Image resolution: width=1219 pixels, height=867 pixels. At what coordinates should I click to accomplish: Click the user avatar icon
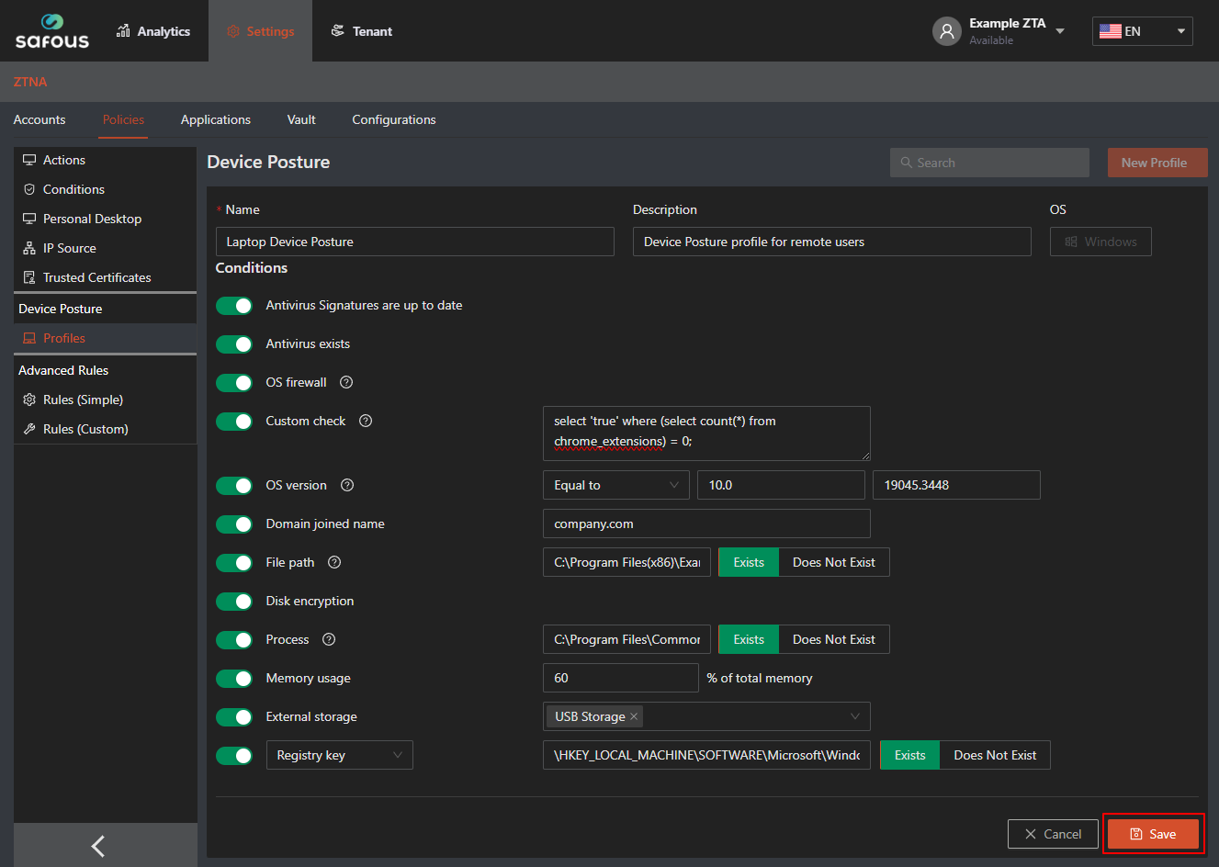pyautogui.click(x=946, y=31)
